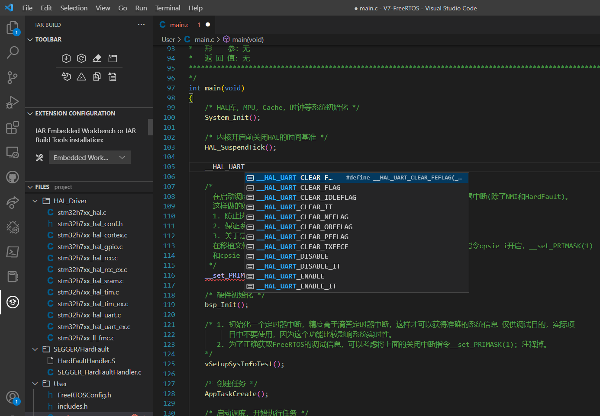Viewport: 600px width, 416px height.
Task: Open the IAR BUILD more actions ellipsis
Action: 141,25
